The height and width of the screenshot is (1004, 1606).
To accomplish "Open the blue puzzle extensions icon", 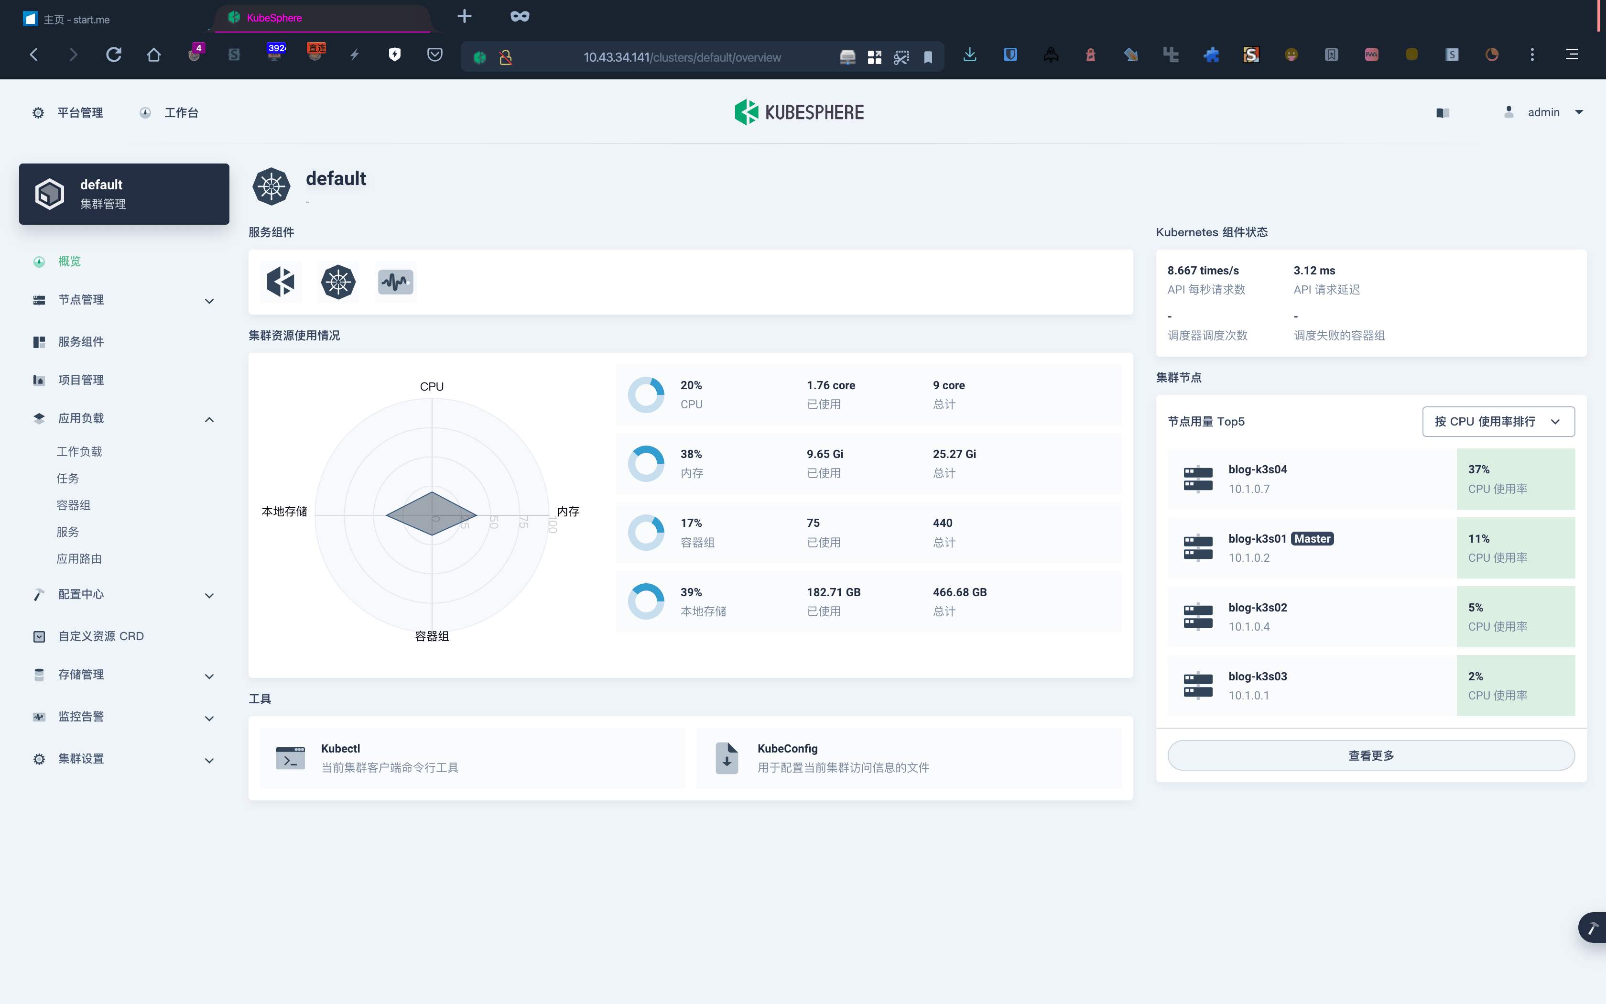I will pos(1211,55).
